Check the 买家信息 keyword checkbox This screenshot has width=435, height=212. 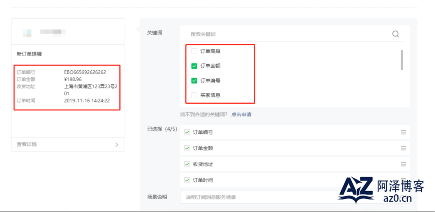click(194, 95)
